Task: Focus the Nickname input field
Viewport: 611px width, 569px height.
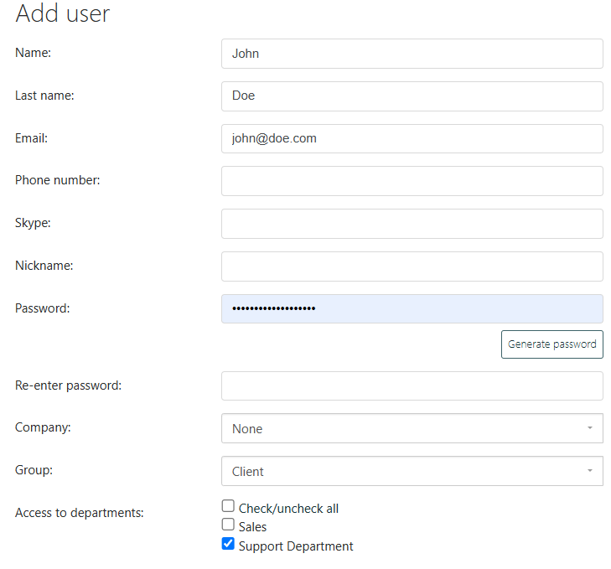Action: coord(412,266)
